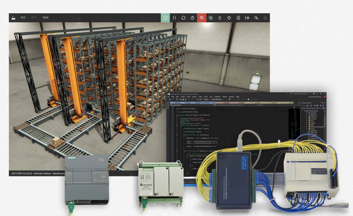Click the Search Solution Explorer box
Image resolution: width=353 pixels, height=216 pixels.
click(311, 108)
